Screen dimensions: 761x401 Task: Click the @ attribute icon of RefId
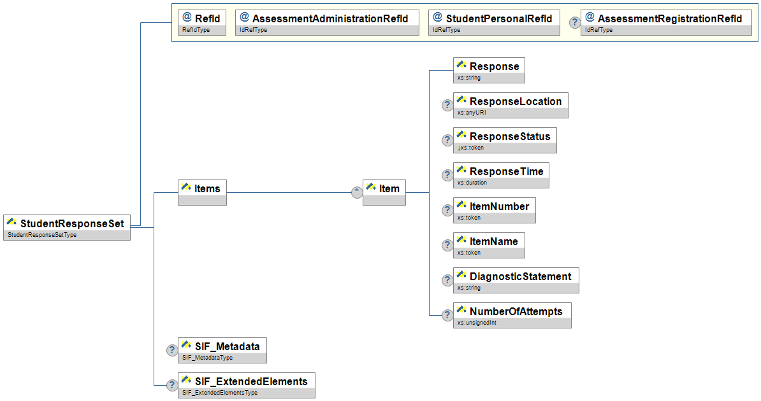point(187,17)
